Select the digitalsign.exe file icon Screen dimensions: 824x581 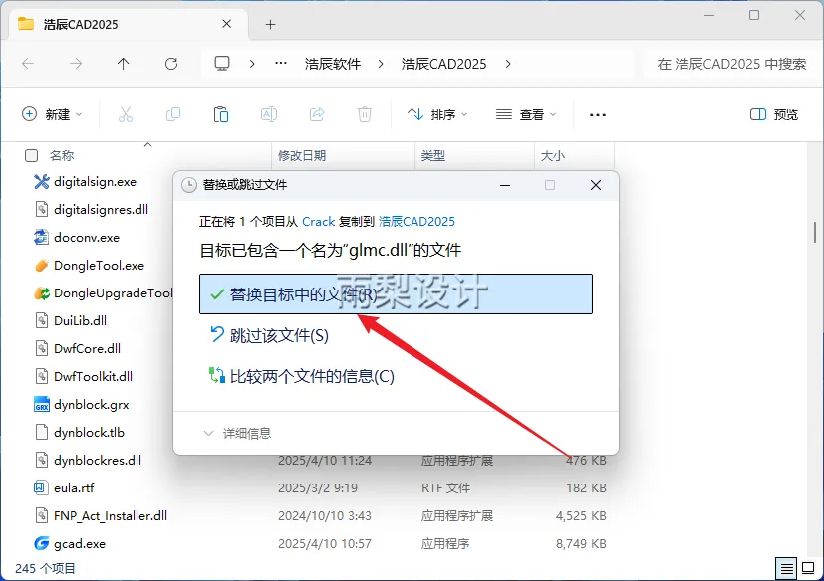pos(42,182)
